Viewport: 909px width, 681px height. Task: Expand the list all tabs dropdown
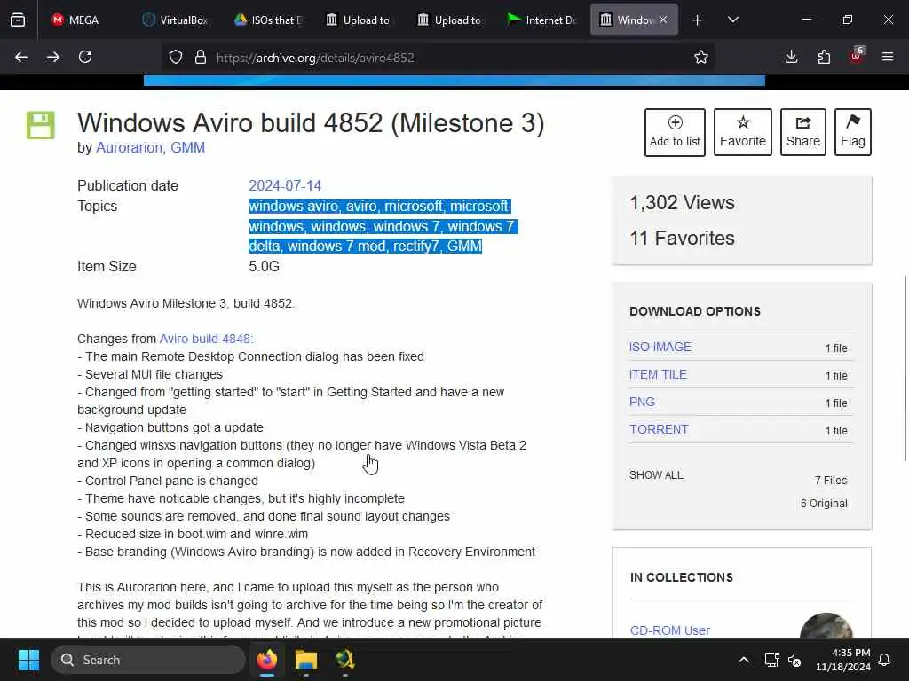point(733,20)
